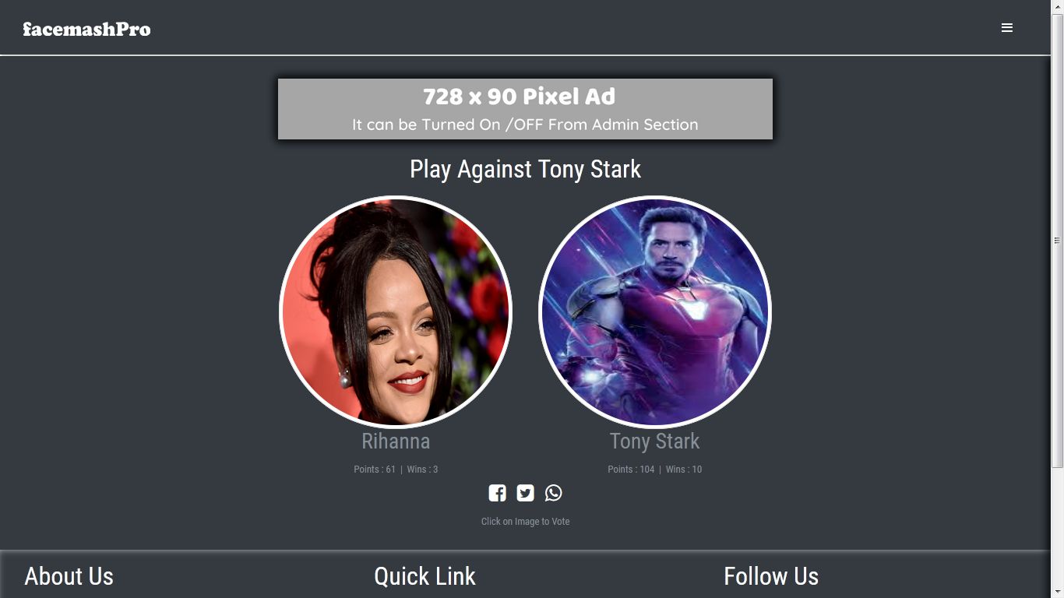This screenshot has width=1064, height=598.
Task: Vote for Rihanna's image
Action: pyautogui.click(x=396, y=312)
